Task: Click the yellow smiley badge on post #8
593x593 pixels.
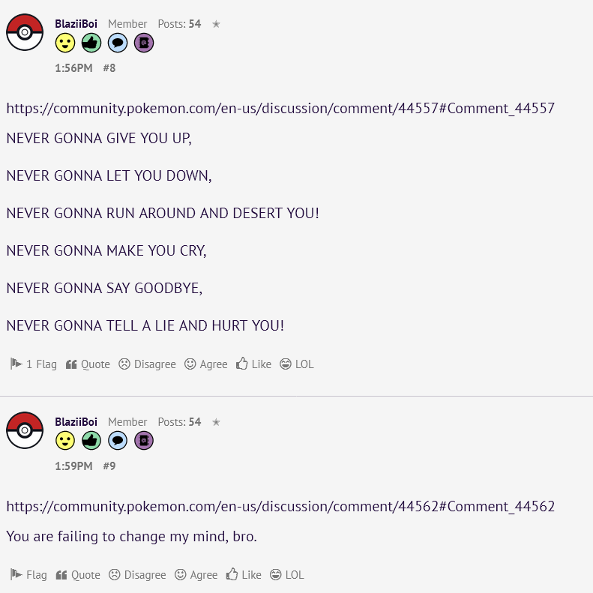Action: point(65,43)
